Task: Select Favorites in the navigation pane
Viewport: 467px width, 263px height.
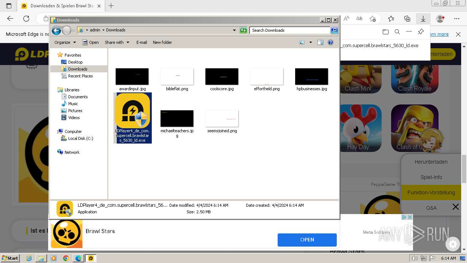Action: pyautogui.click(x=73, y=55)
